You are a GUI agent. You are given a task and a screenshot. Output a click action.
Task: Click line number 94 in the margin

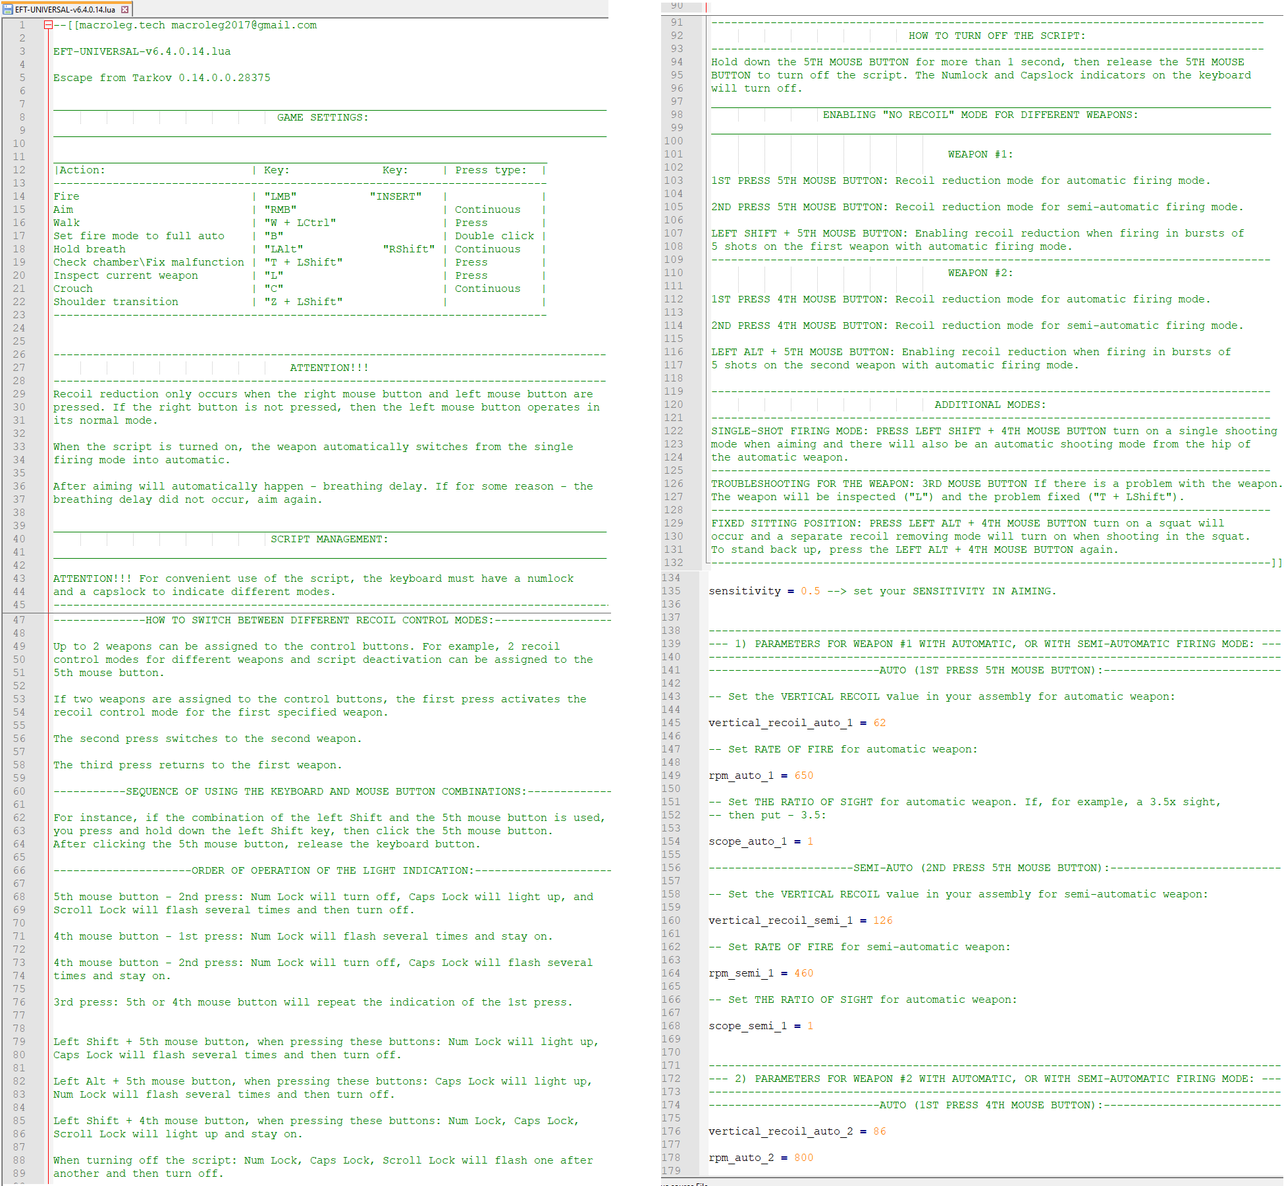[677, 62]
